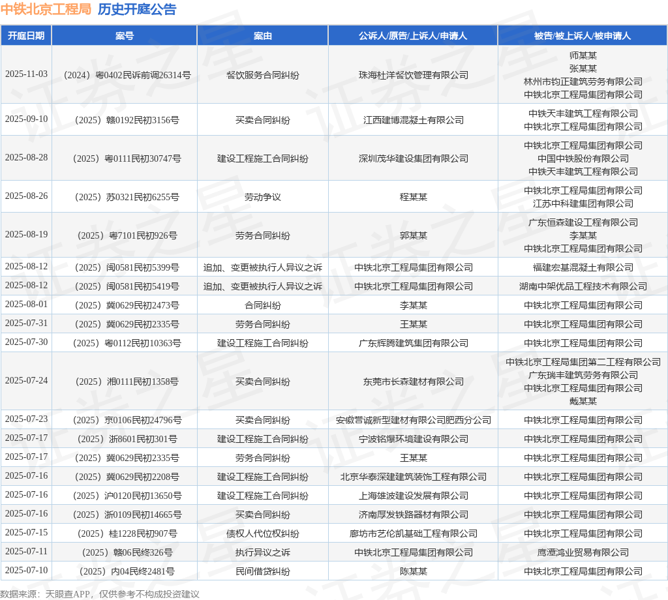Screen dimensions: 668x600
Task: Click defendant 张某某
Action: (x=583, y=68)
